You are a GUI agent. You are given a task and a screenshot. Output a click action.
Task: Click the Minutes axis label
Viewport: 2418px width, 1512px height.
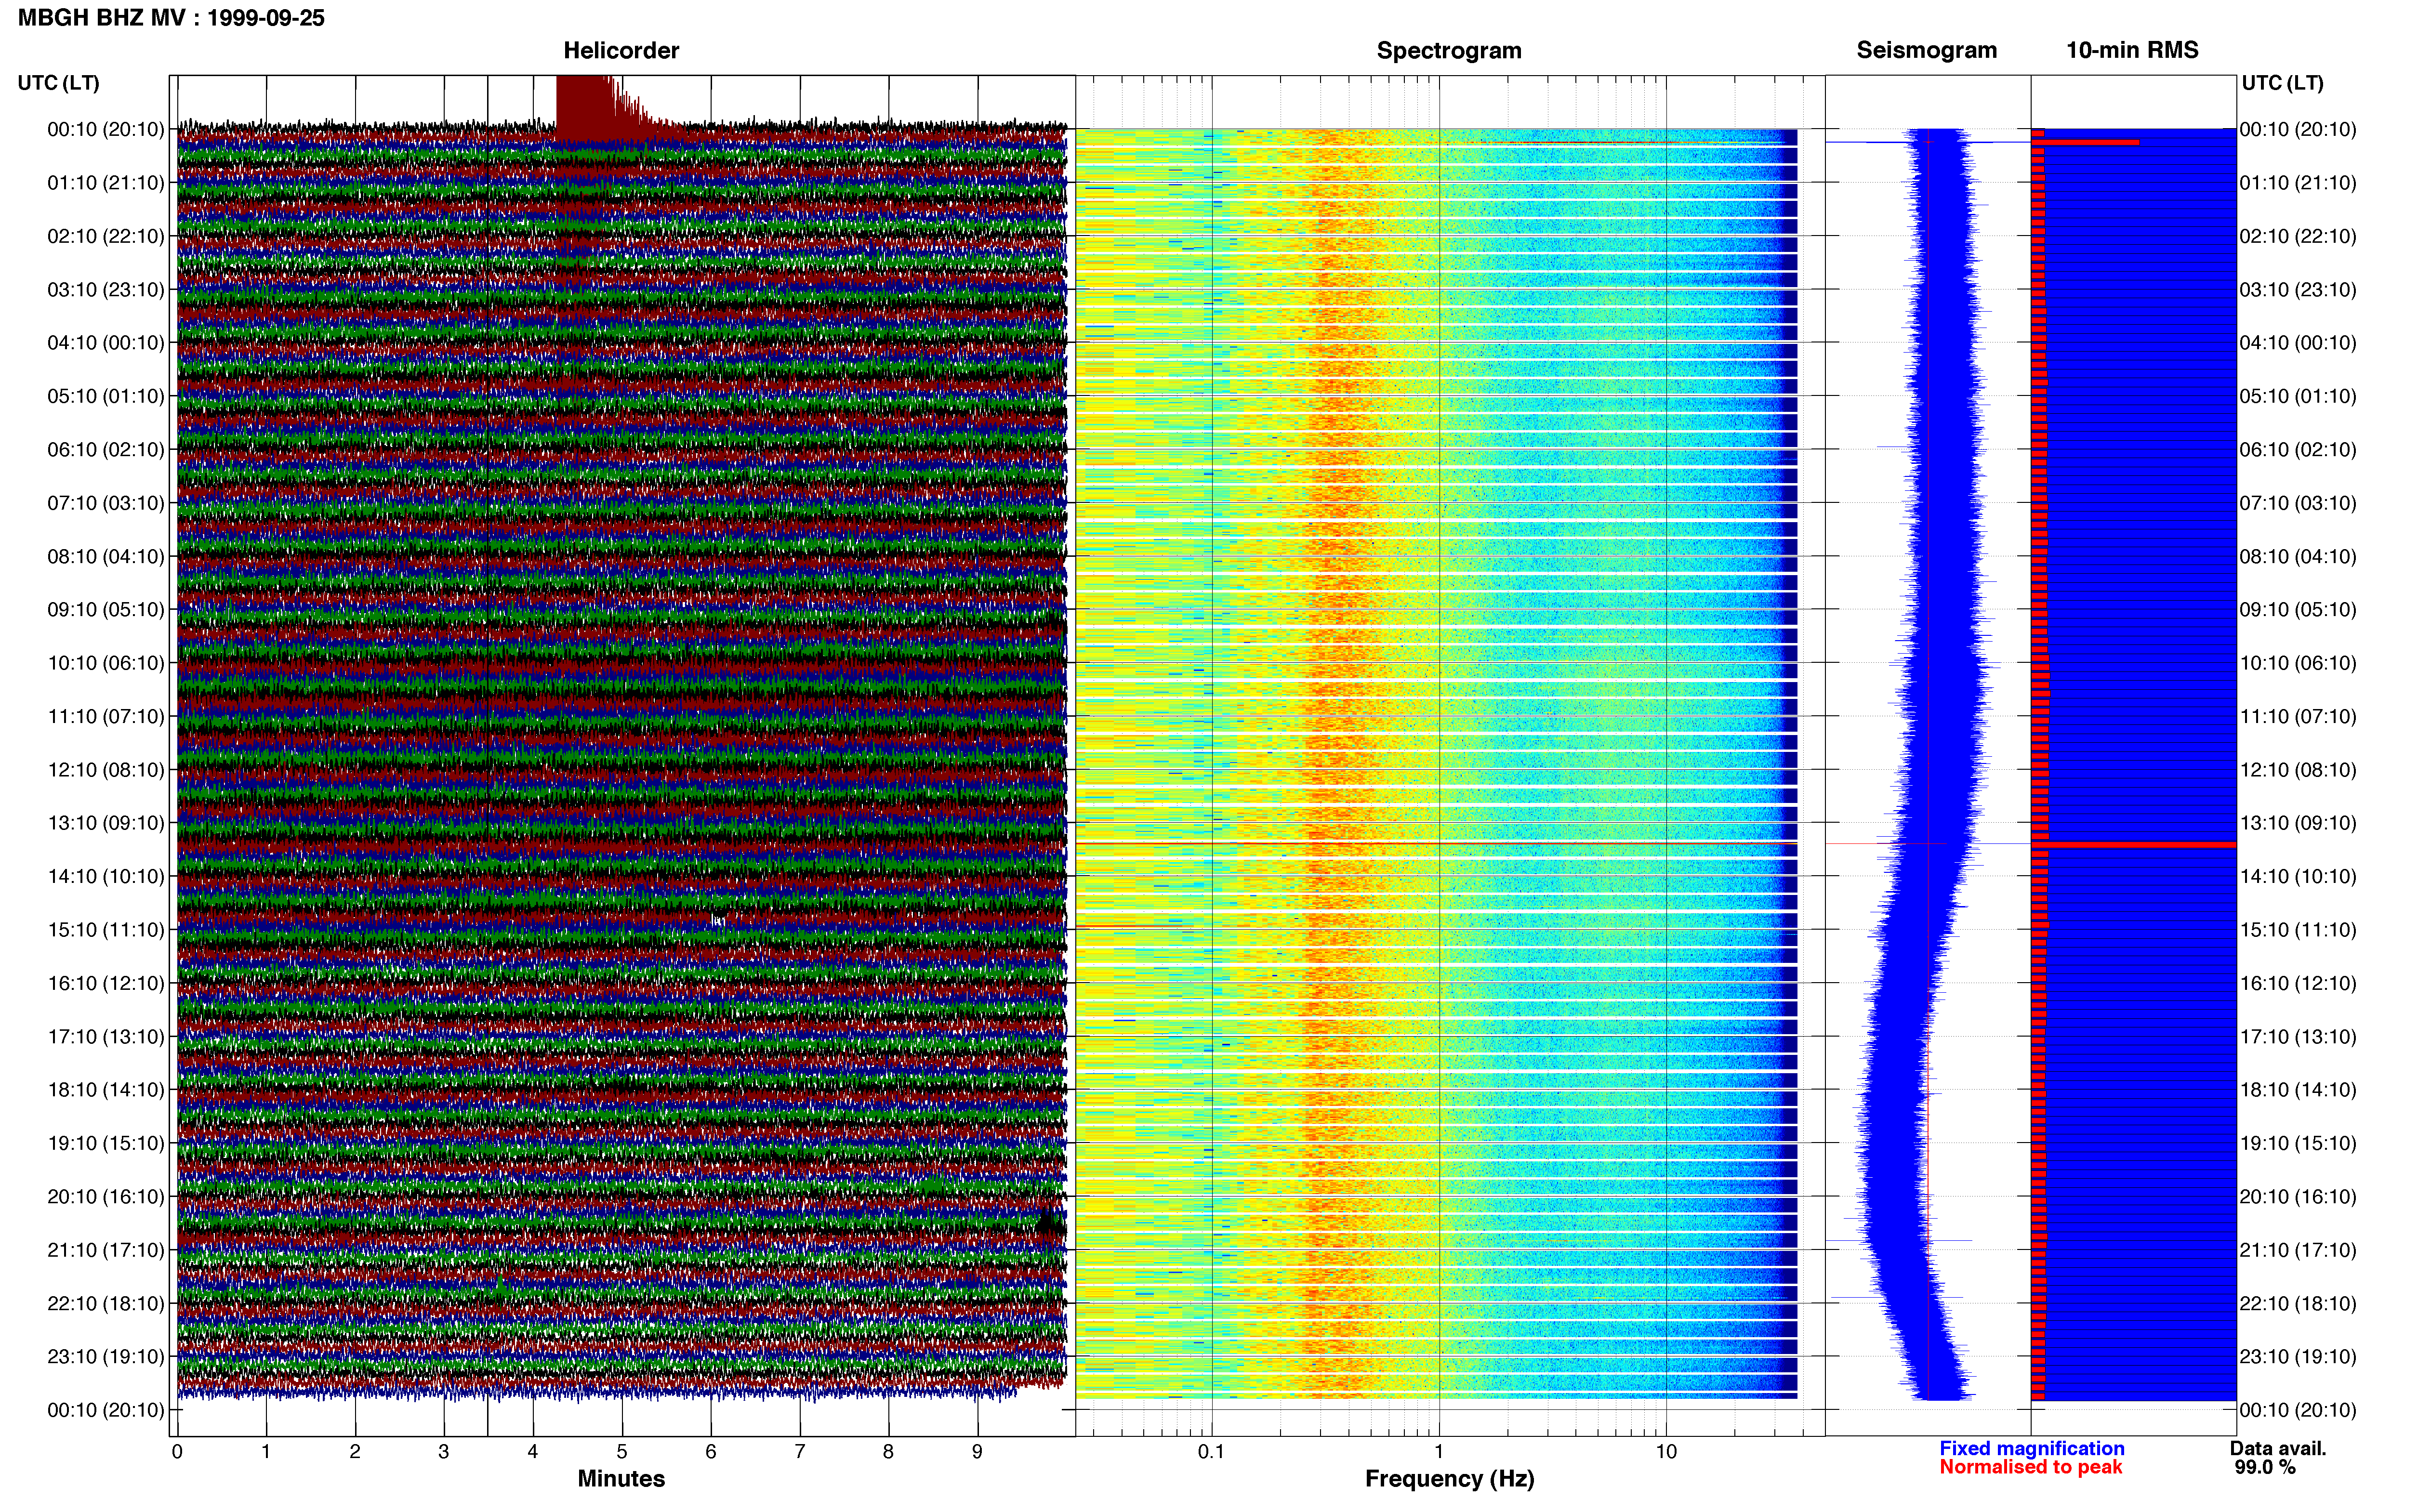pos(621,1478)
